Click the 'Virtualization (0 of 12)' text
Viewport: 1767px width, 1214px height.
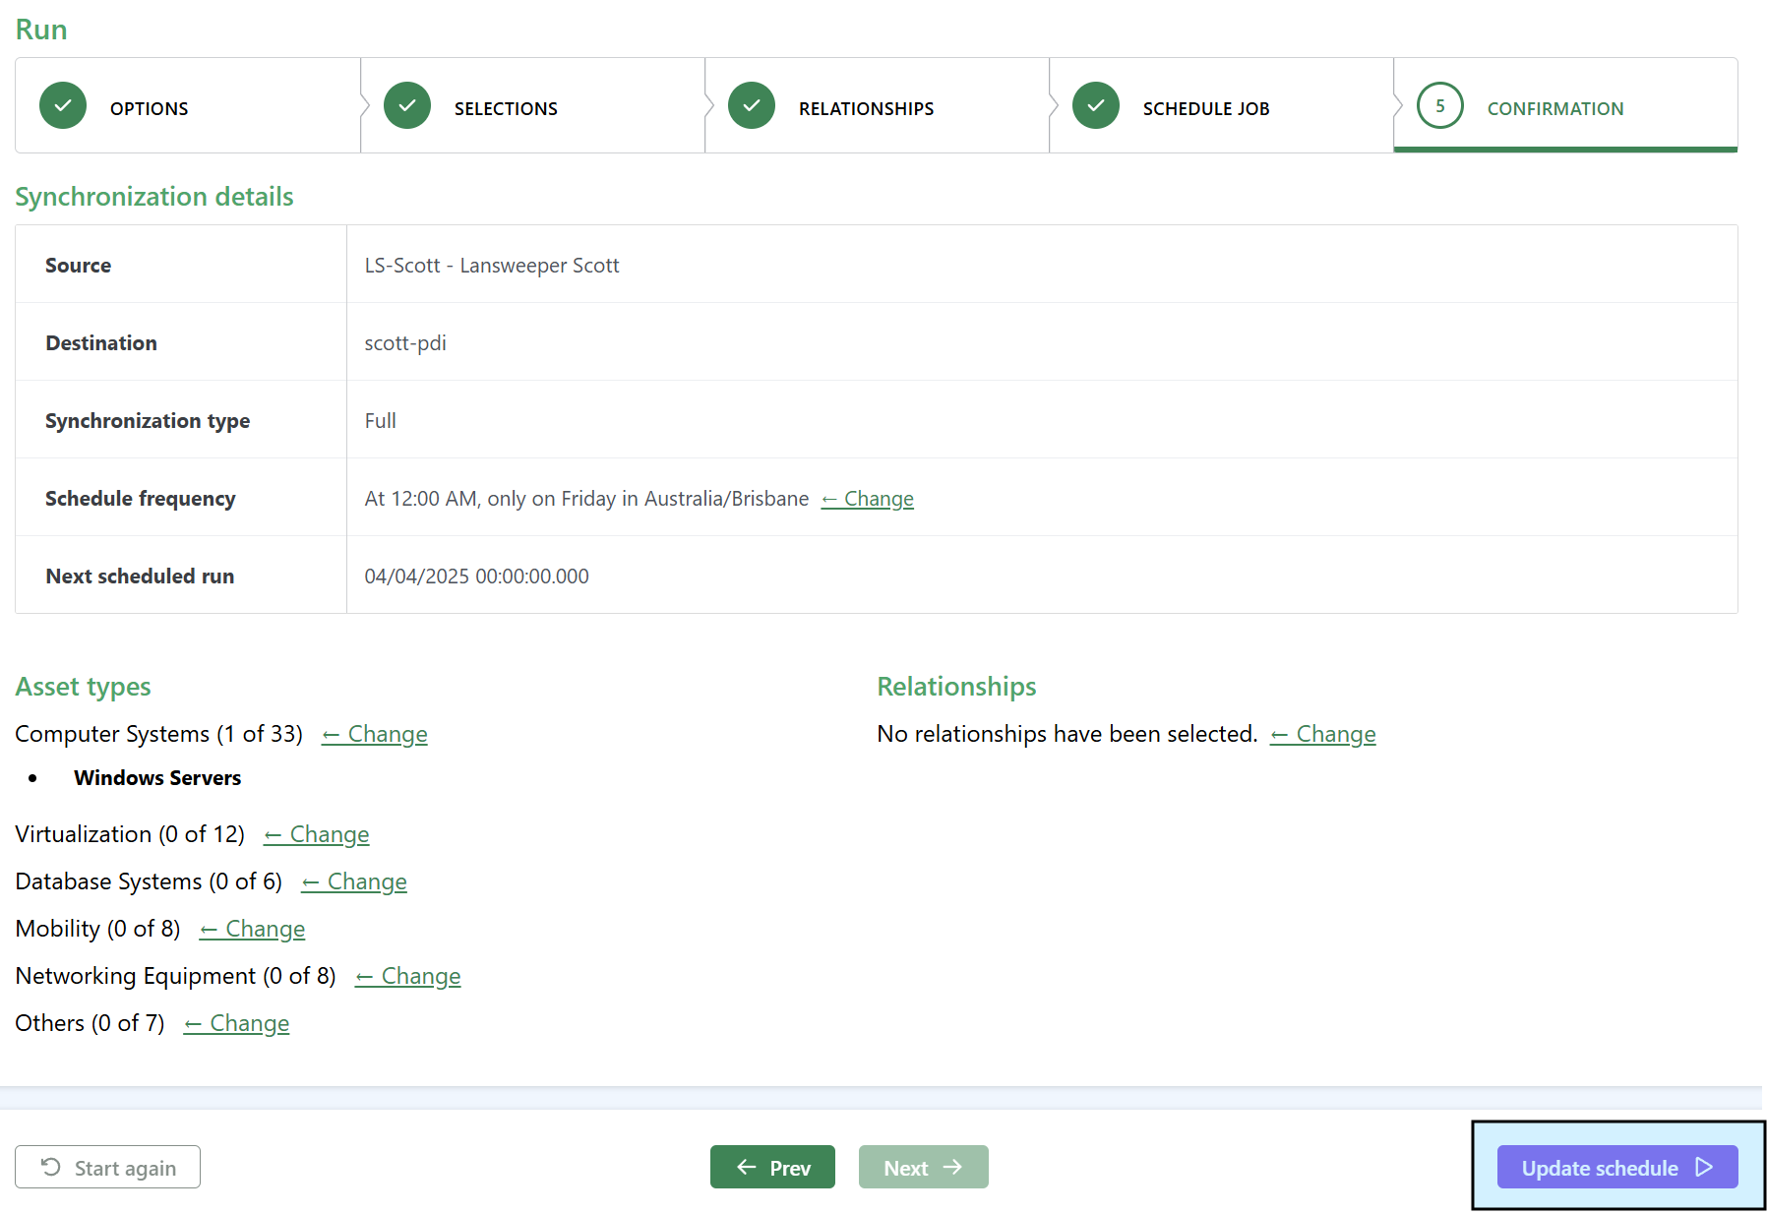pyautogui.click(x=130, y=834)
